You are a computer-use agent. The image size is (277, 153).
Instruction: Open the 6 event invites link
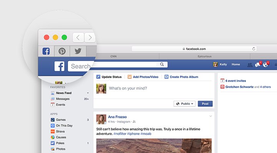(235, 81)
